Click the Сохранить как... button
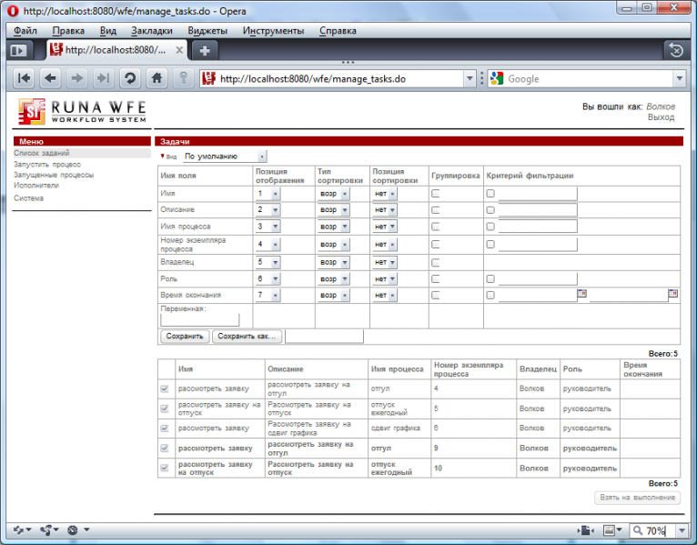697x545 pixels. click(247, 336)
